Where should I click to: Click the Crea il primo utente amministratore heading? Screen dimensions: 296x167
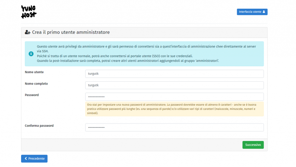click(x=71, y=32)
